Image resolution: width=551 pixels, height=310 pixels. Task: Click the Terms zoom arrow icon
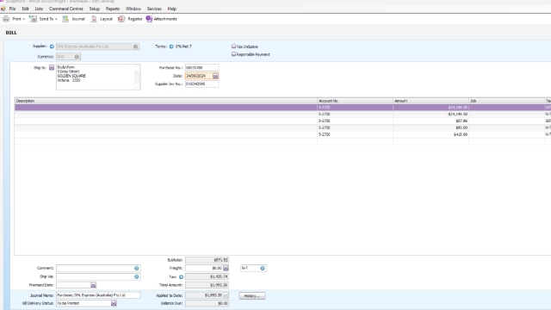(x=171, y=46)
